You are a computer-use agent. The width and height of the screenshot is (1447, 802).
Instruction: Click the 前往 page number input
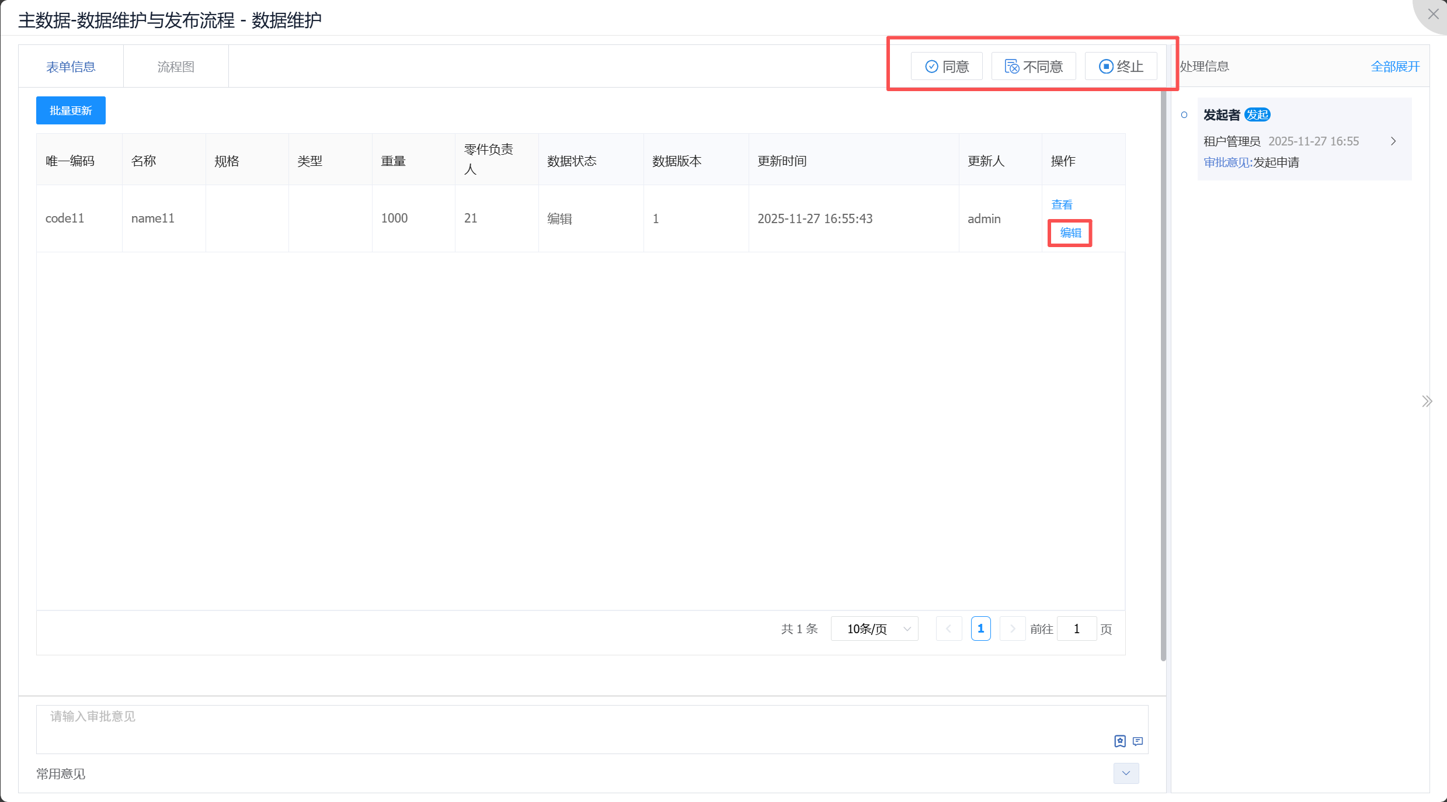[1076, 629]
